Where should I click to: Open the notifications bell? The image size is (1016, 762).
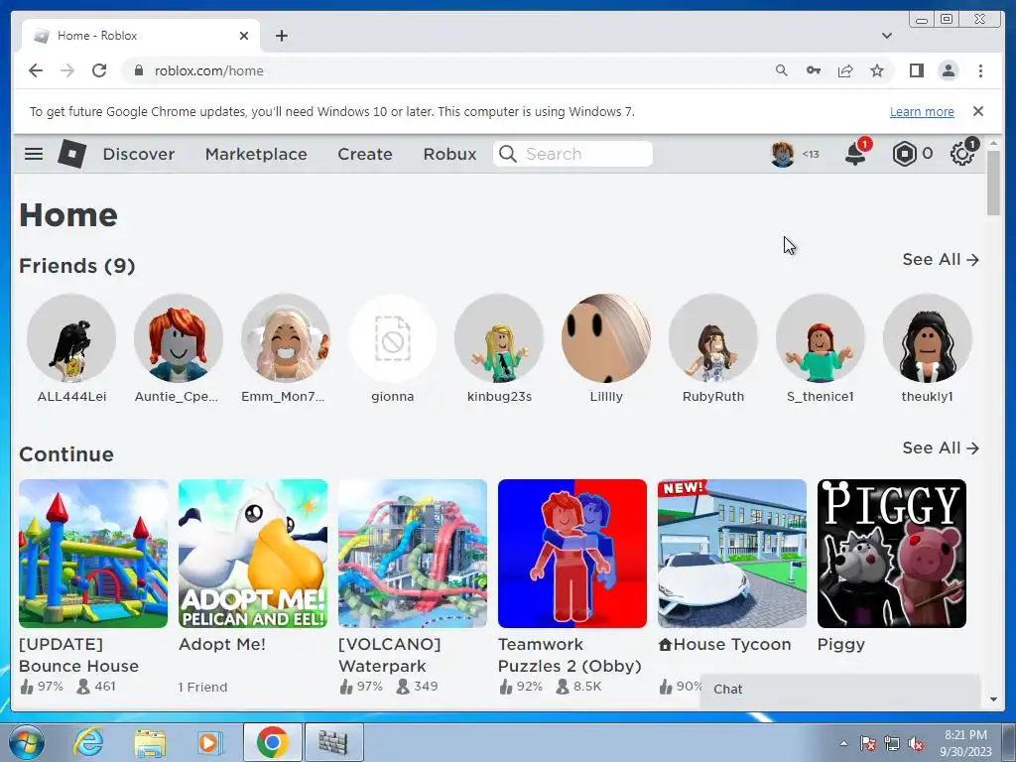(x=856, y=154)
